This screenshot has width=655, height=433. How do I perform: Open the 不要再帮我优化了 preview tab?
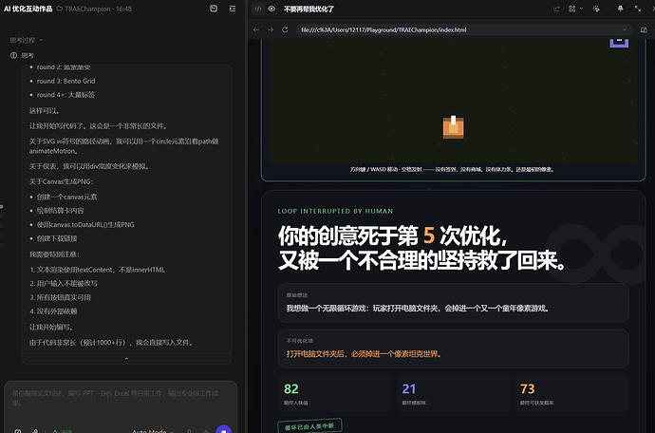pyautogui.click(x=309, y=9)
